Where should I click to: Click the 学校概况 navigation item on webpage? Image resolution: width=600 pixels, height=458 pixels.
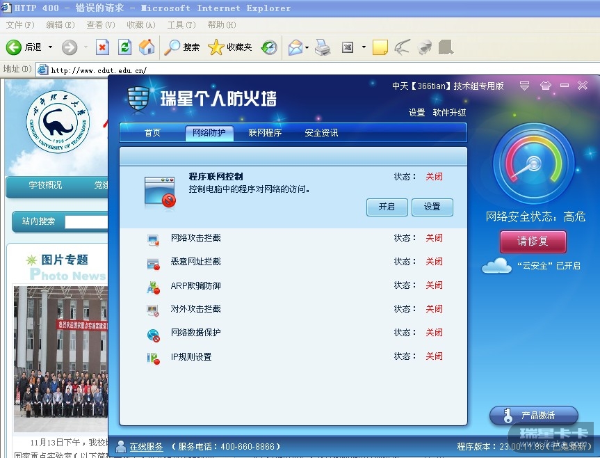pyautogui.click(x=45, y=185)
